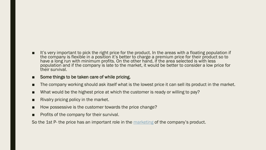266x150 pixels.
Task: Click the line starting 'What would be the highest price'
Action: tap(120, 92)
